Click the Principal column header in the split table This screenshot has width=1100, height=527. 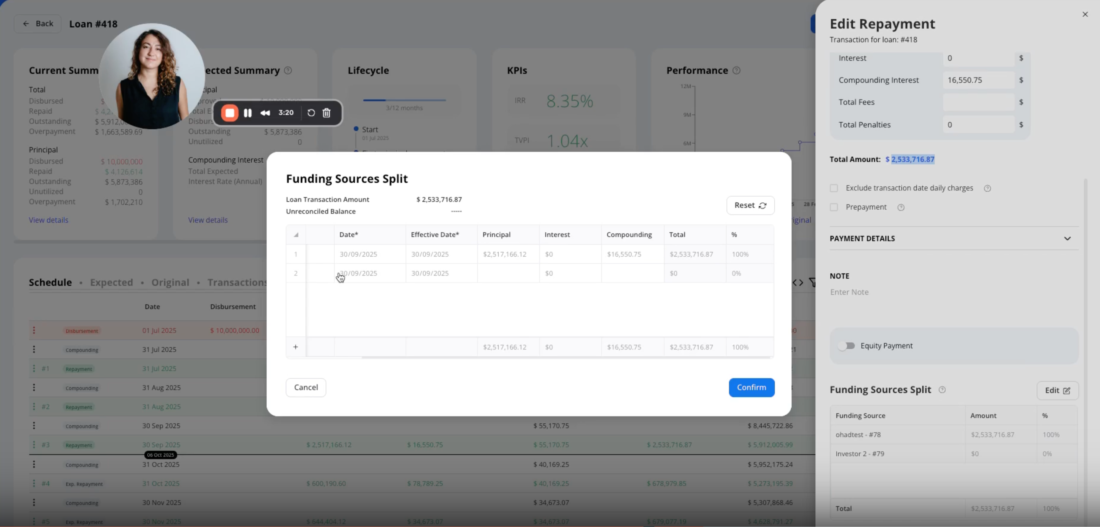(508, 235)
